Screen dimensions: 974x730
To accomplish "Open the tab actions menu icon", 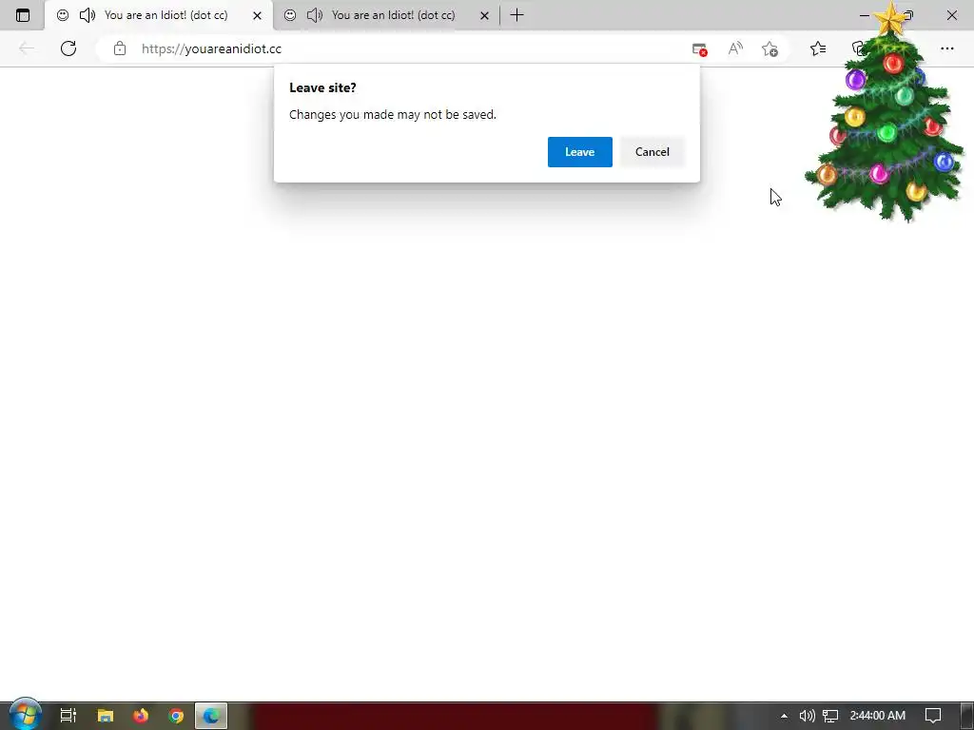I will [23, 15].
